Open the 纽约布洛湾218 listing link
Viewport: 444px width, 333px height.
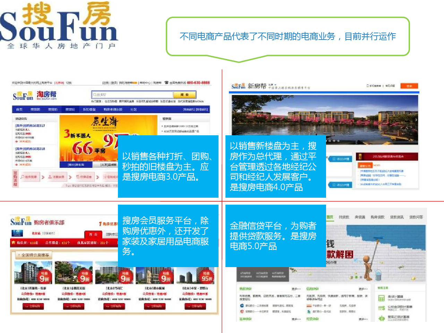30,148
